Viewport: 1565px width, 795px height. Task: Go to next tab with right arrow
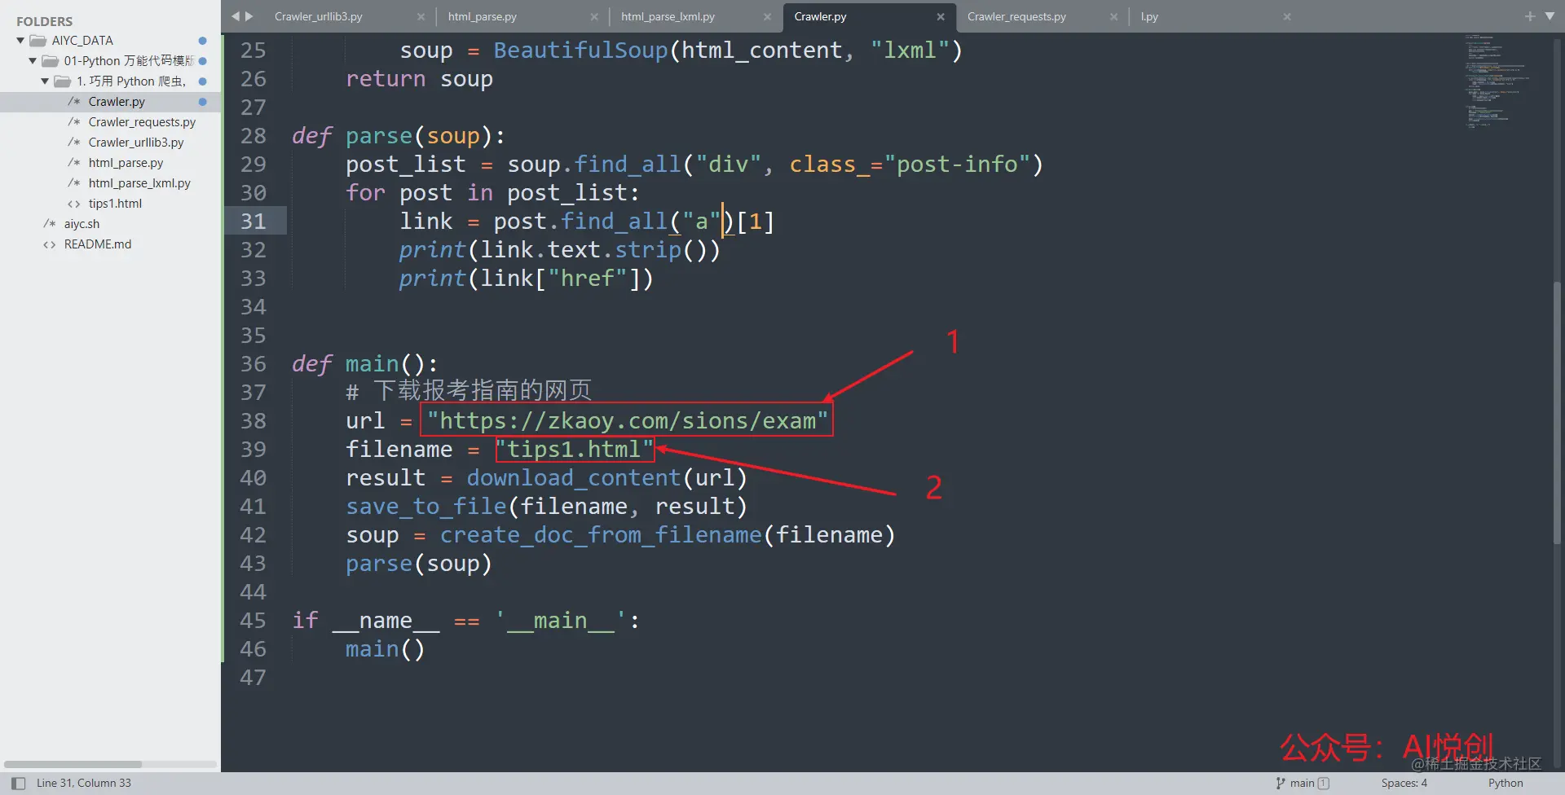pyautogui.click(x=249, y=16)
